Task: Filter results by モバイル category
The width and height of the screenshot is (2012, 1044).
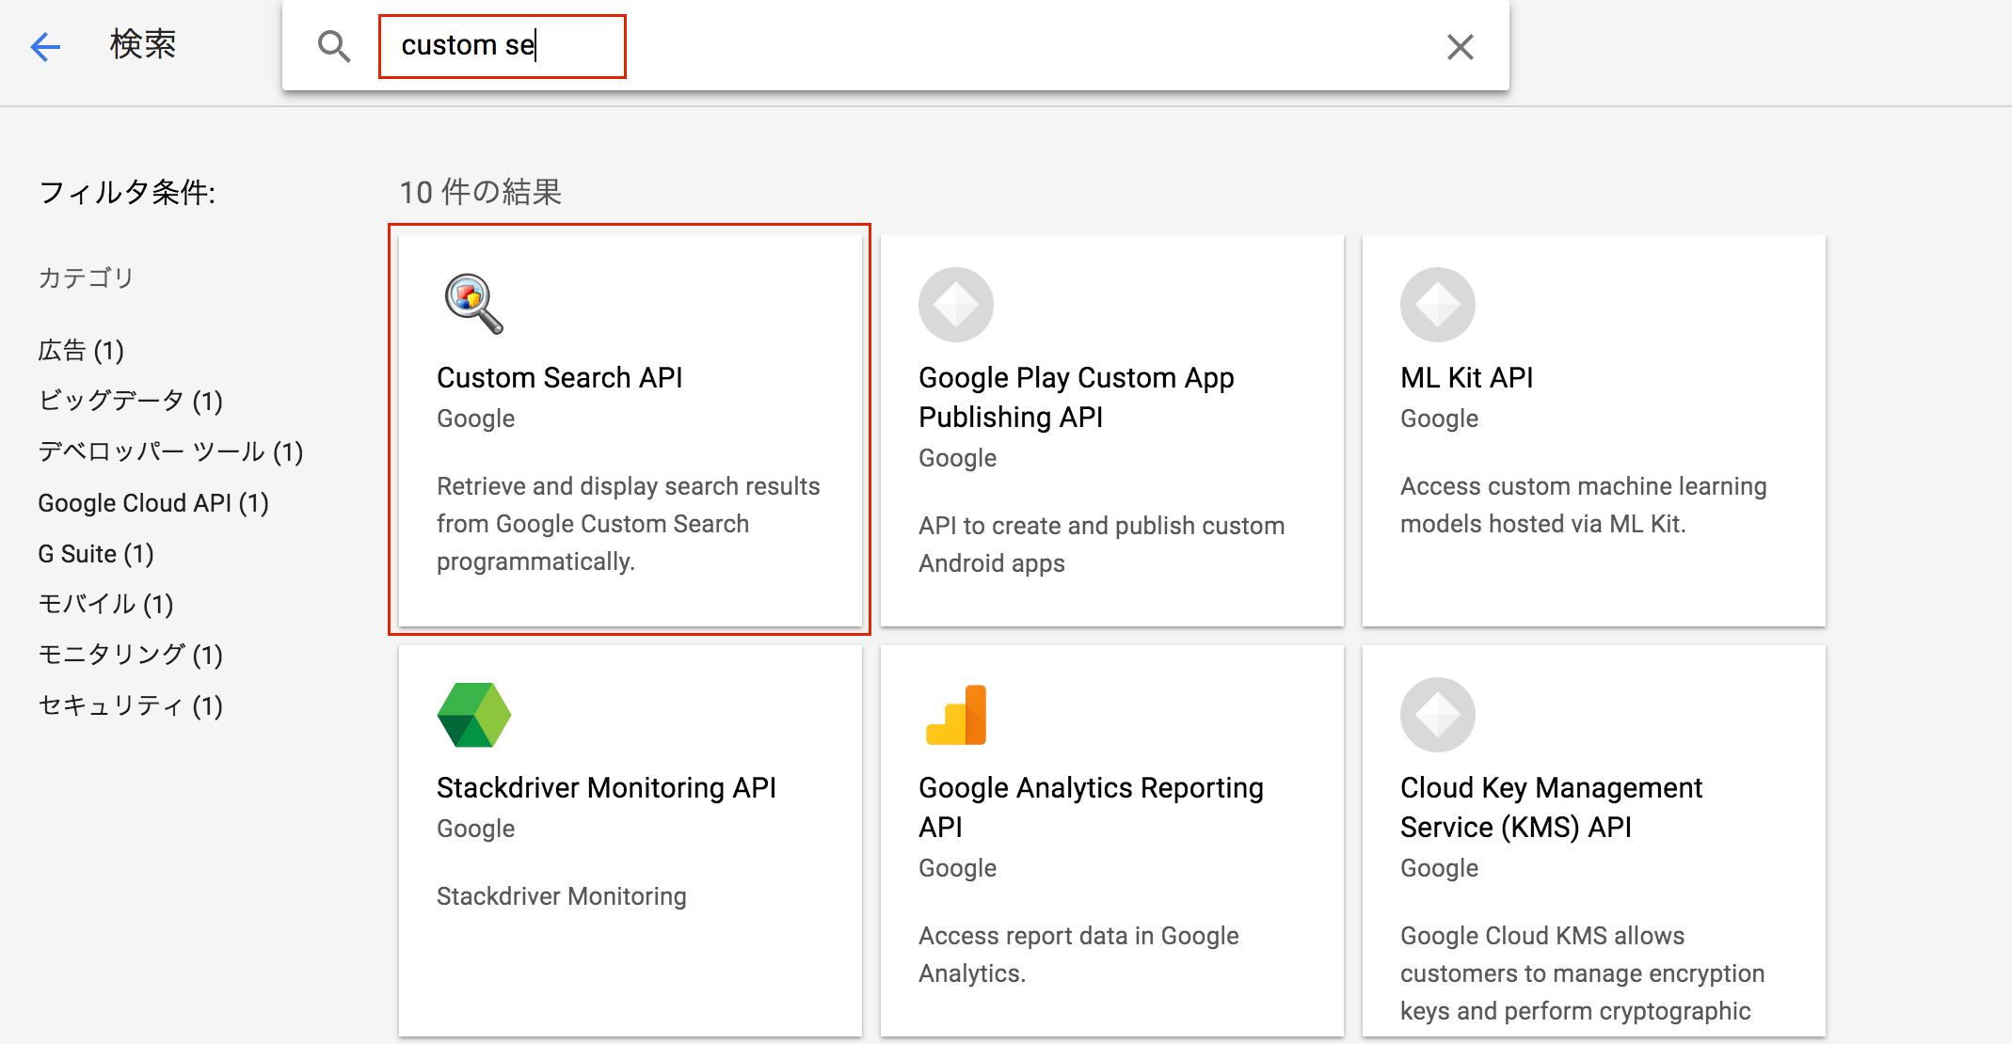Action: tap(105, 605)
